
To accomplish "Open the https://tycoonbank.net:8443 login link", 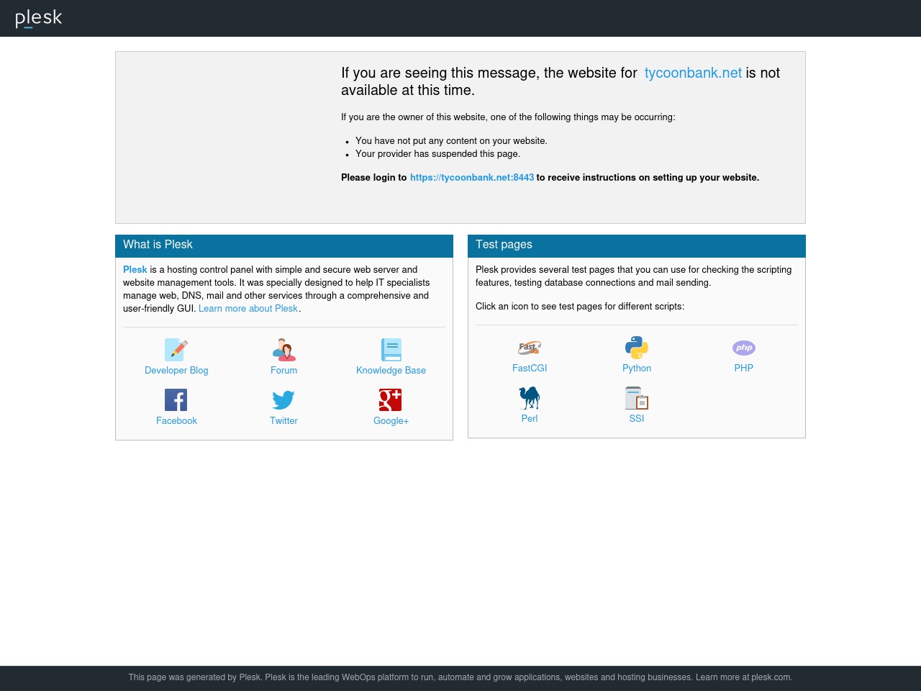I will click(x=472, y=178).
